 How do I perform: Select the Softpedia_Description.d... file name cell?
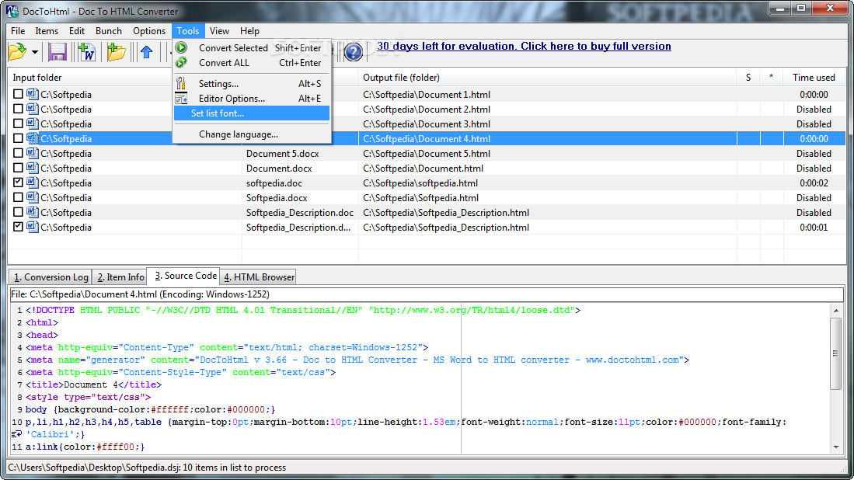pyautogui.click(x=299, y=228)
